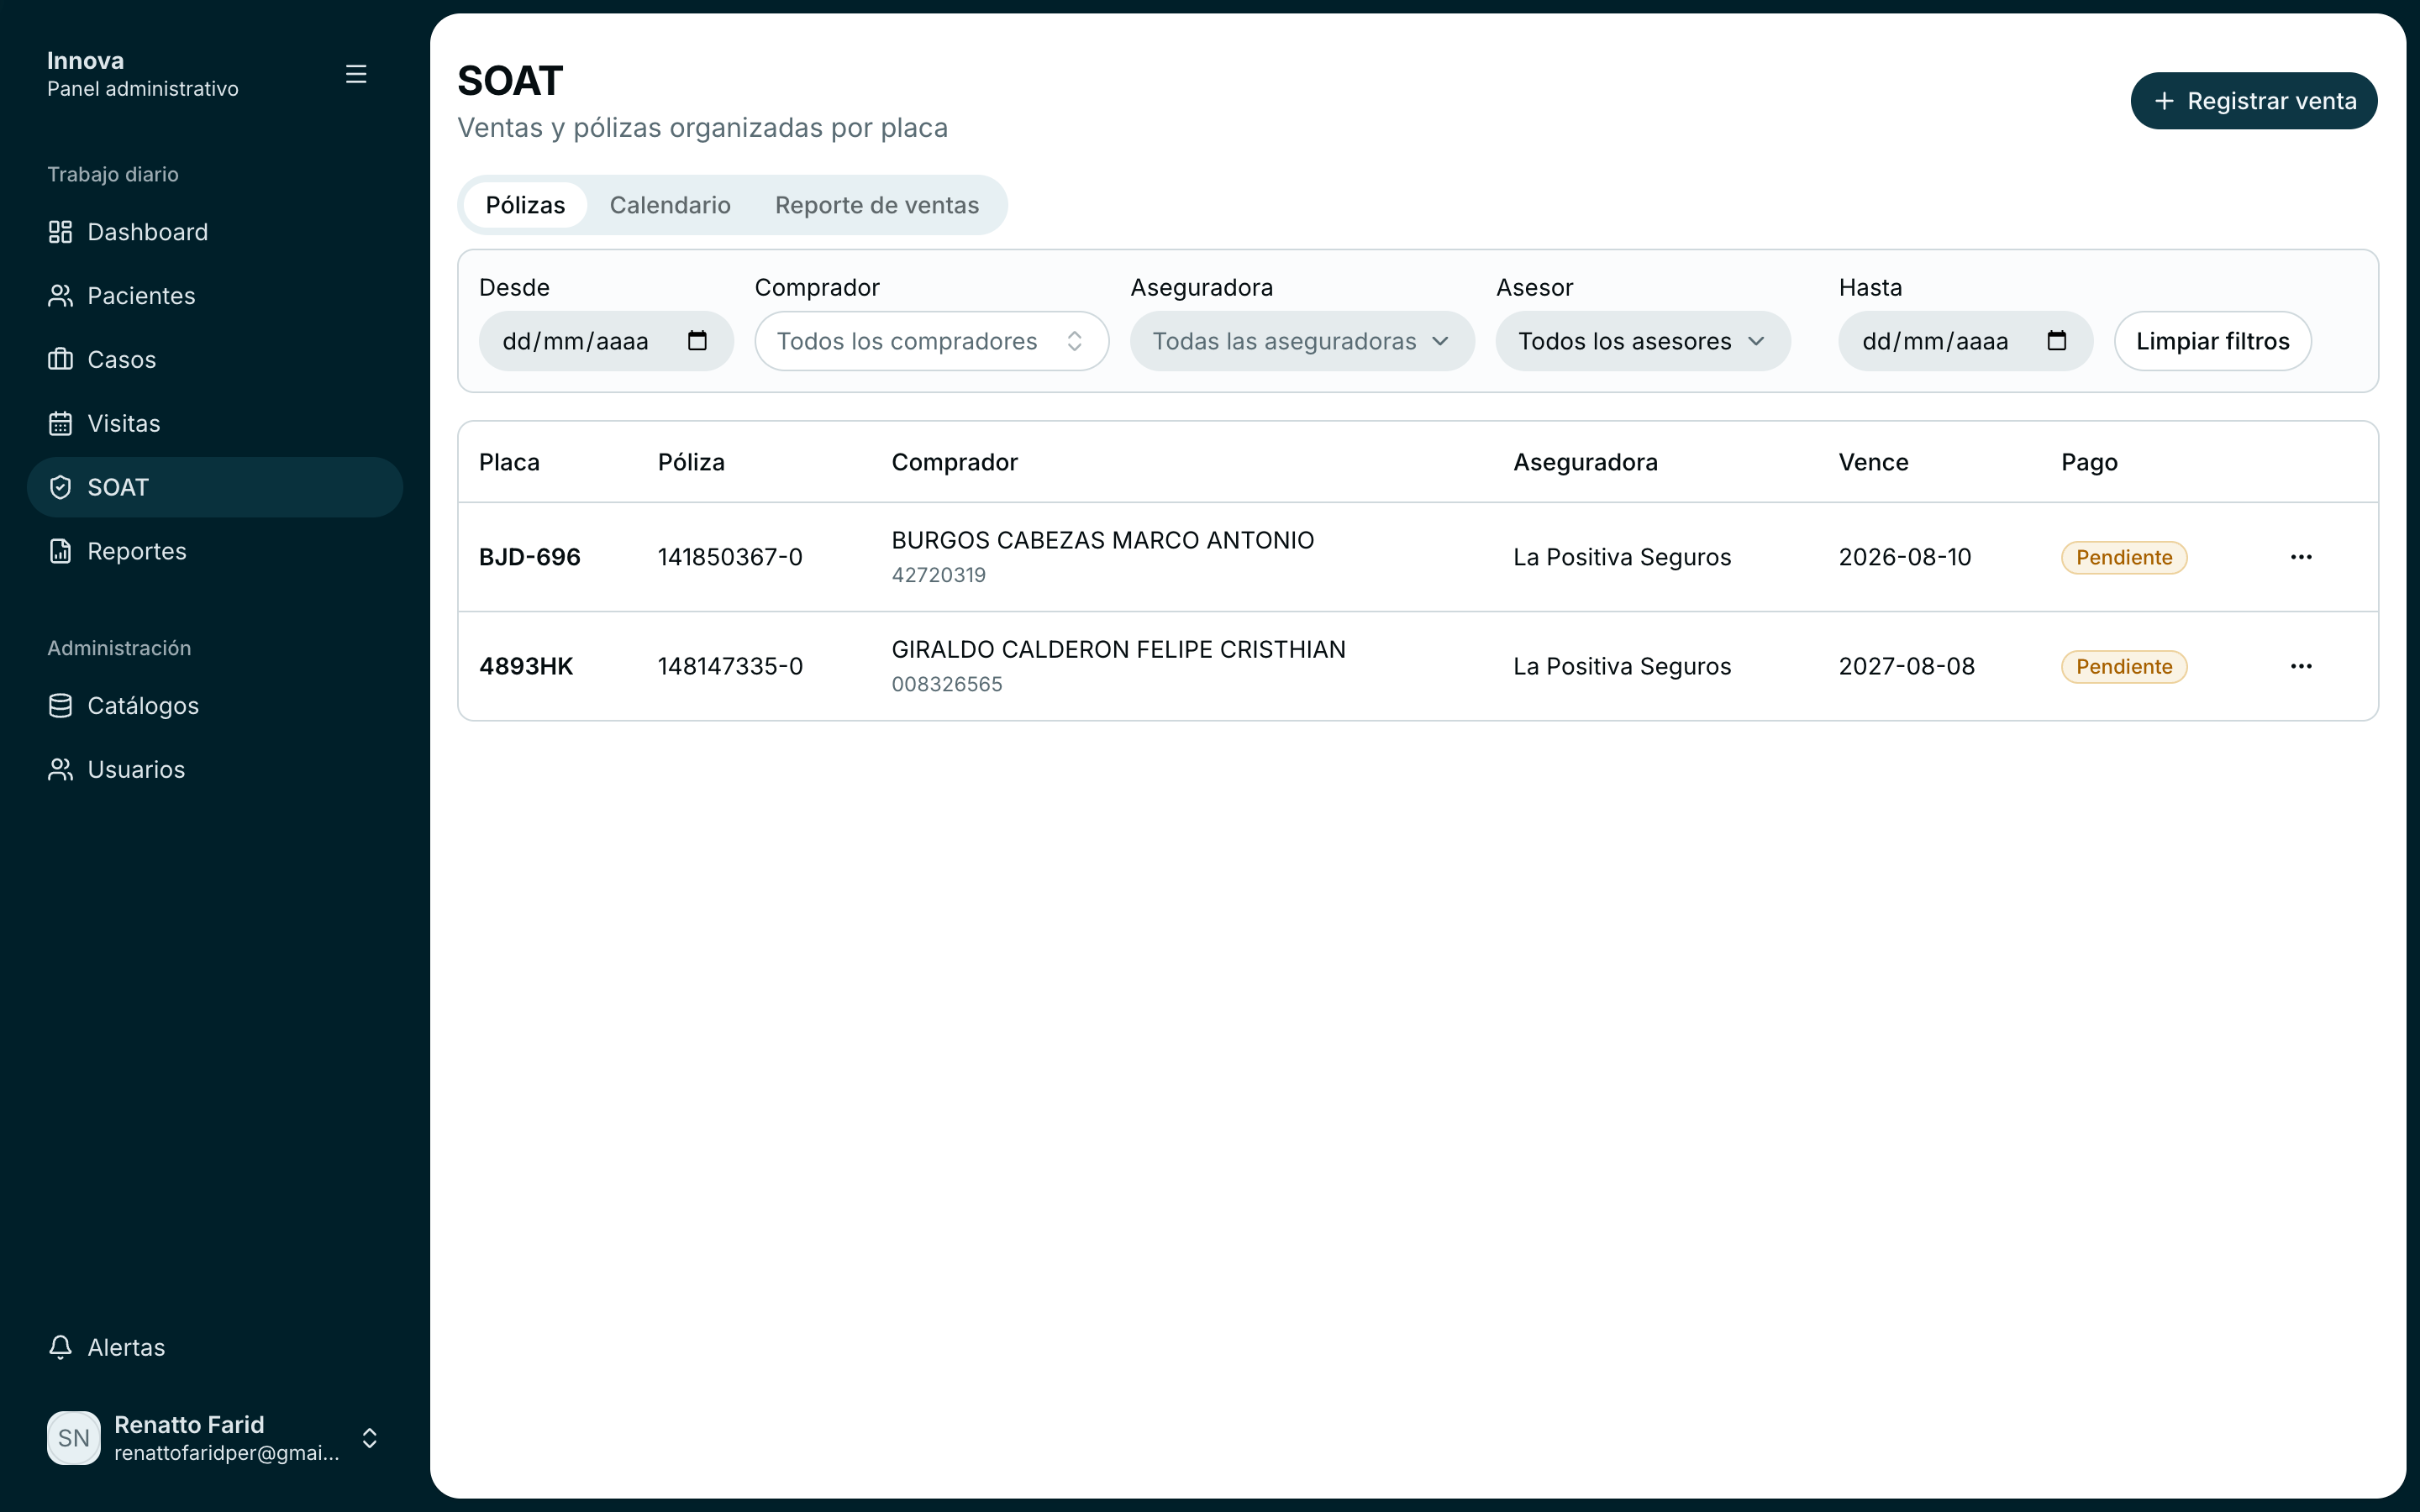
Task: Open the Aseguradora dropdown
Action: tap(1302, 341)
